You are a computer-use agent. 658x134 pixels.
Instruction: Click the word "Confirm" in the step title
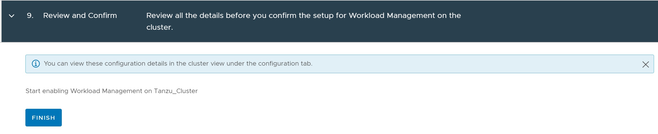102,16
